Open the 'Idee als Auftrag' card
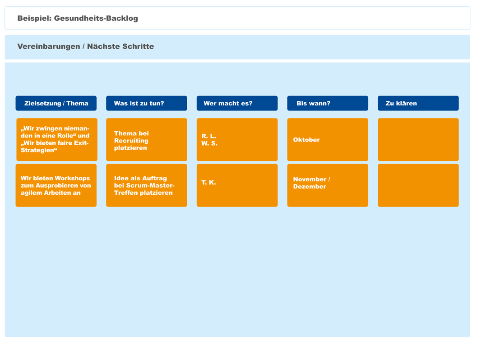The height and width of the screenshot is (343, 477). coord(147,185)
